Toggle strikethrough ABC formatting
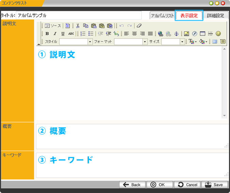 pyautogui.click(x=71, y=34)
